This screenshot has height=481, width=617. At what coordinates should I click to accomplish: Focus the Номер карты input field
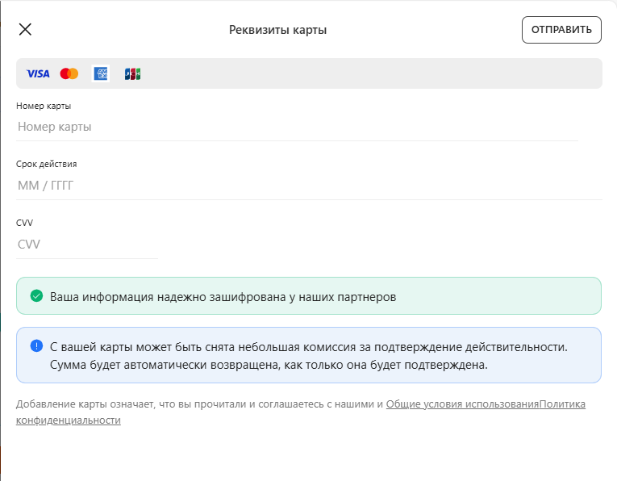(x=297, y=127)
